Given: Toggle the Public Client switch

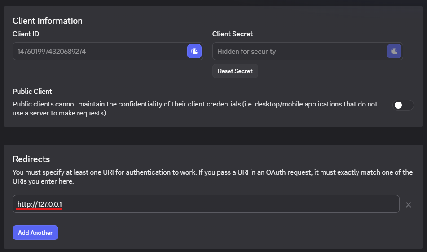Looking at the screenshot, I should 403,105.
